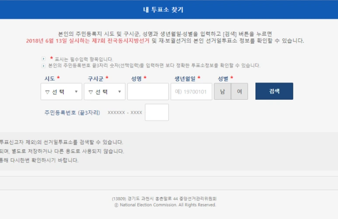
Task: Click the 주민등록번호 (끝3자리) label
Action: coord(72,112)
